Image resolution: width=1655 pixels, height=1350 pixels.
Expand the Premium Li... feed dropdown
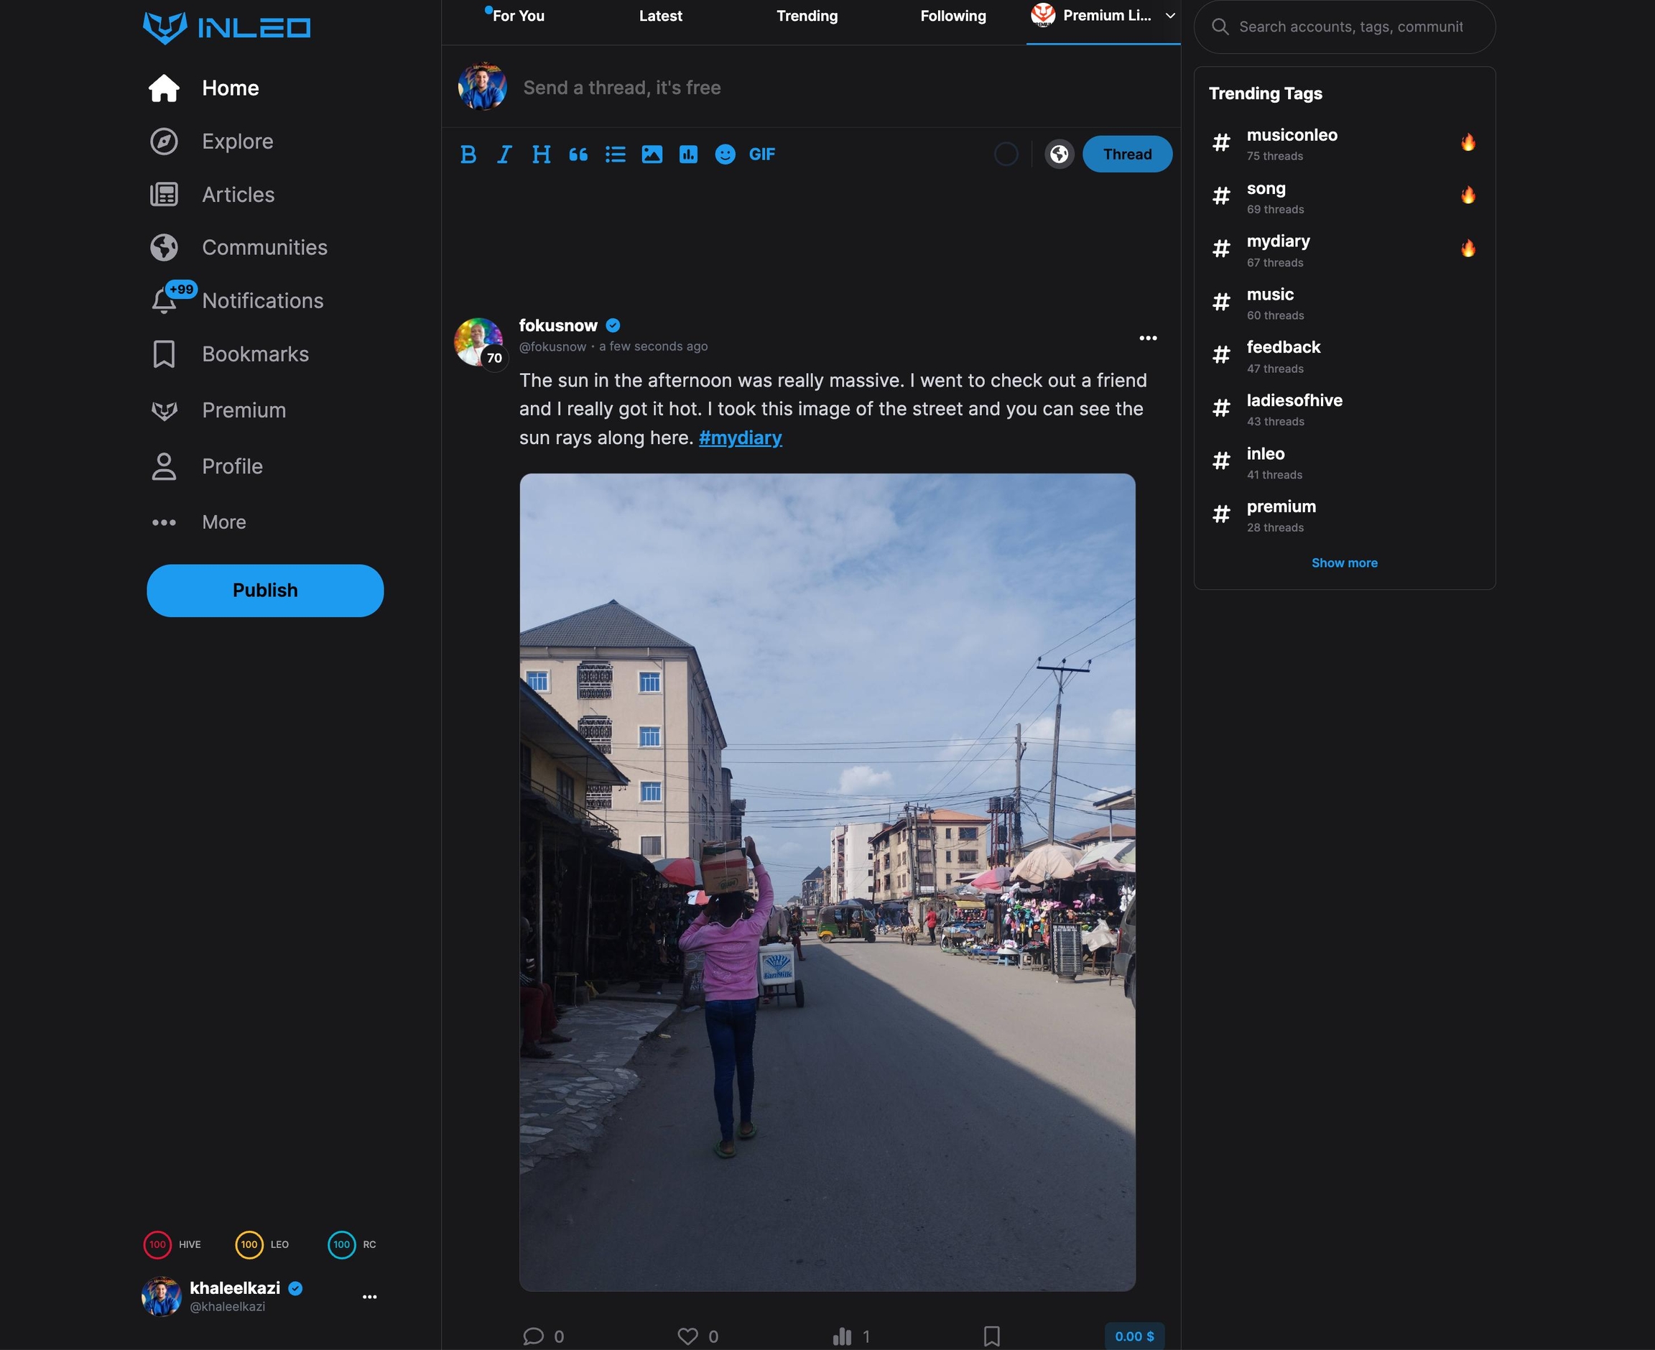(x=1170, y=16)
